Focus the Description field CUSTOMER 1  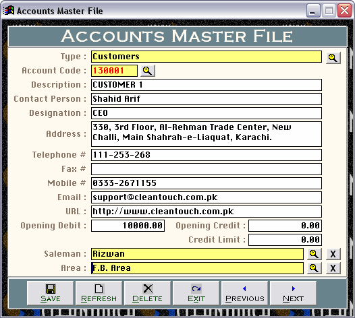207,85
